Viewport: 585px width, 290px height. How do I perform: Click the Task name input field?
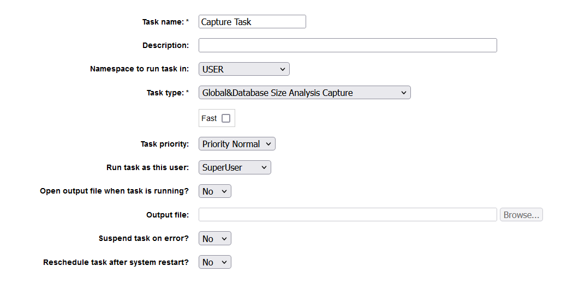pos(252,22)
